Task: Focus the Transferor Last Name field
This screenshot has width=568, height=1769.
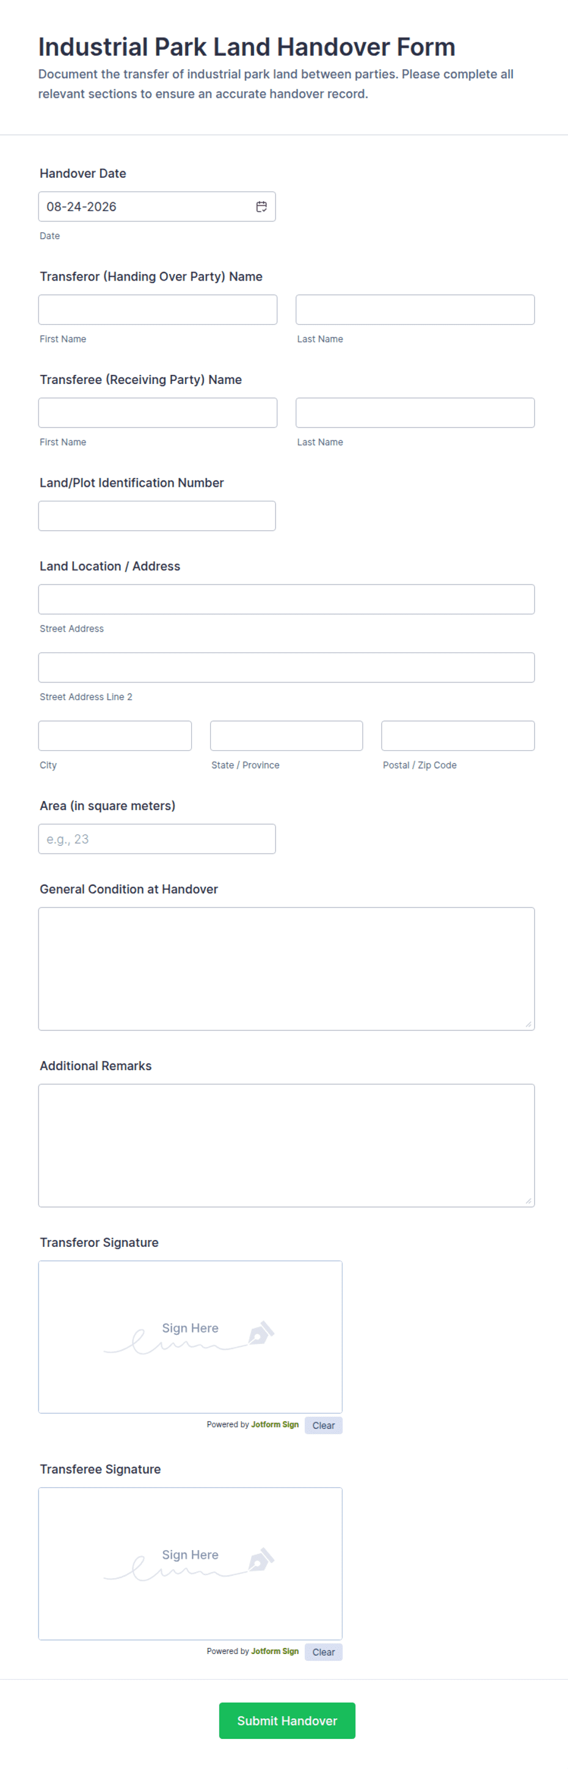Action: 415,309
